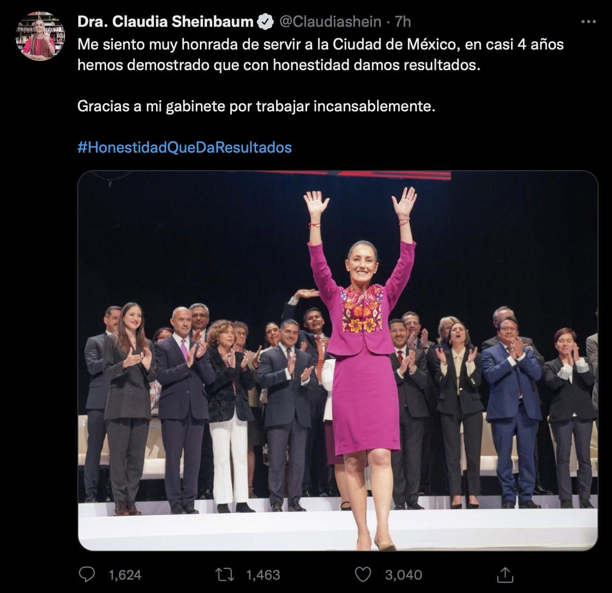
Task: Click the woman in white trousers in photo
Action: click(x=229, y=416)
